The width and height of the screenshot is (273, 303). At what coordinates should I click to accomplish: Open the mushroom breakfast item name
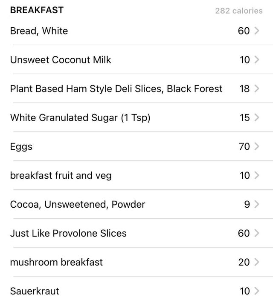click(x=56, y=262)
